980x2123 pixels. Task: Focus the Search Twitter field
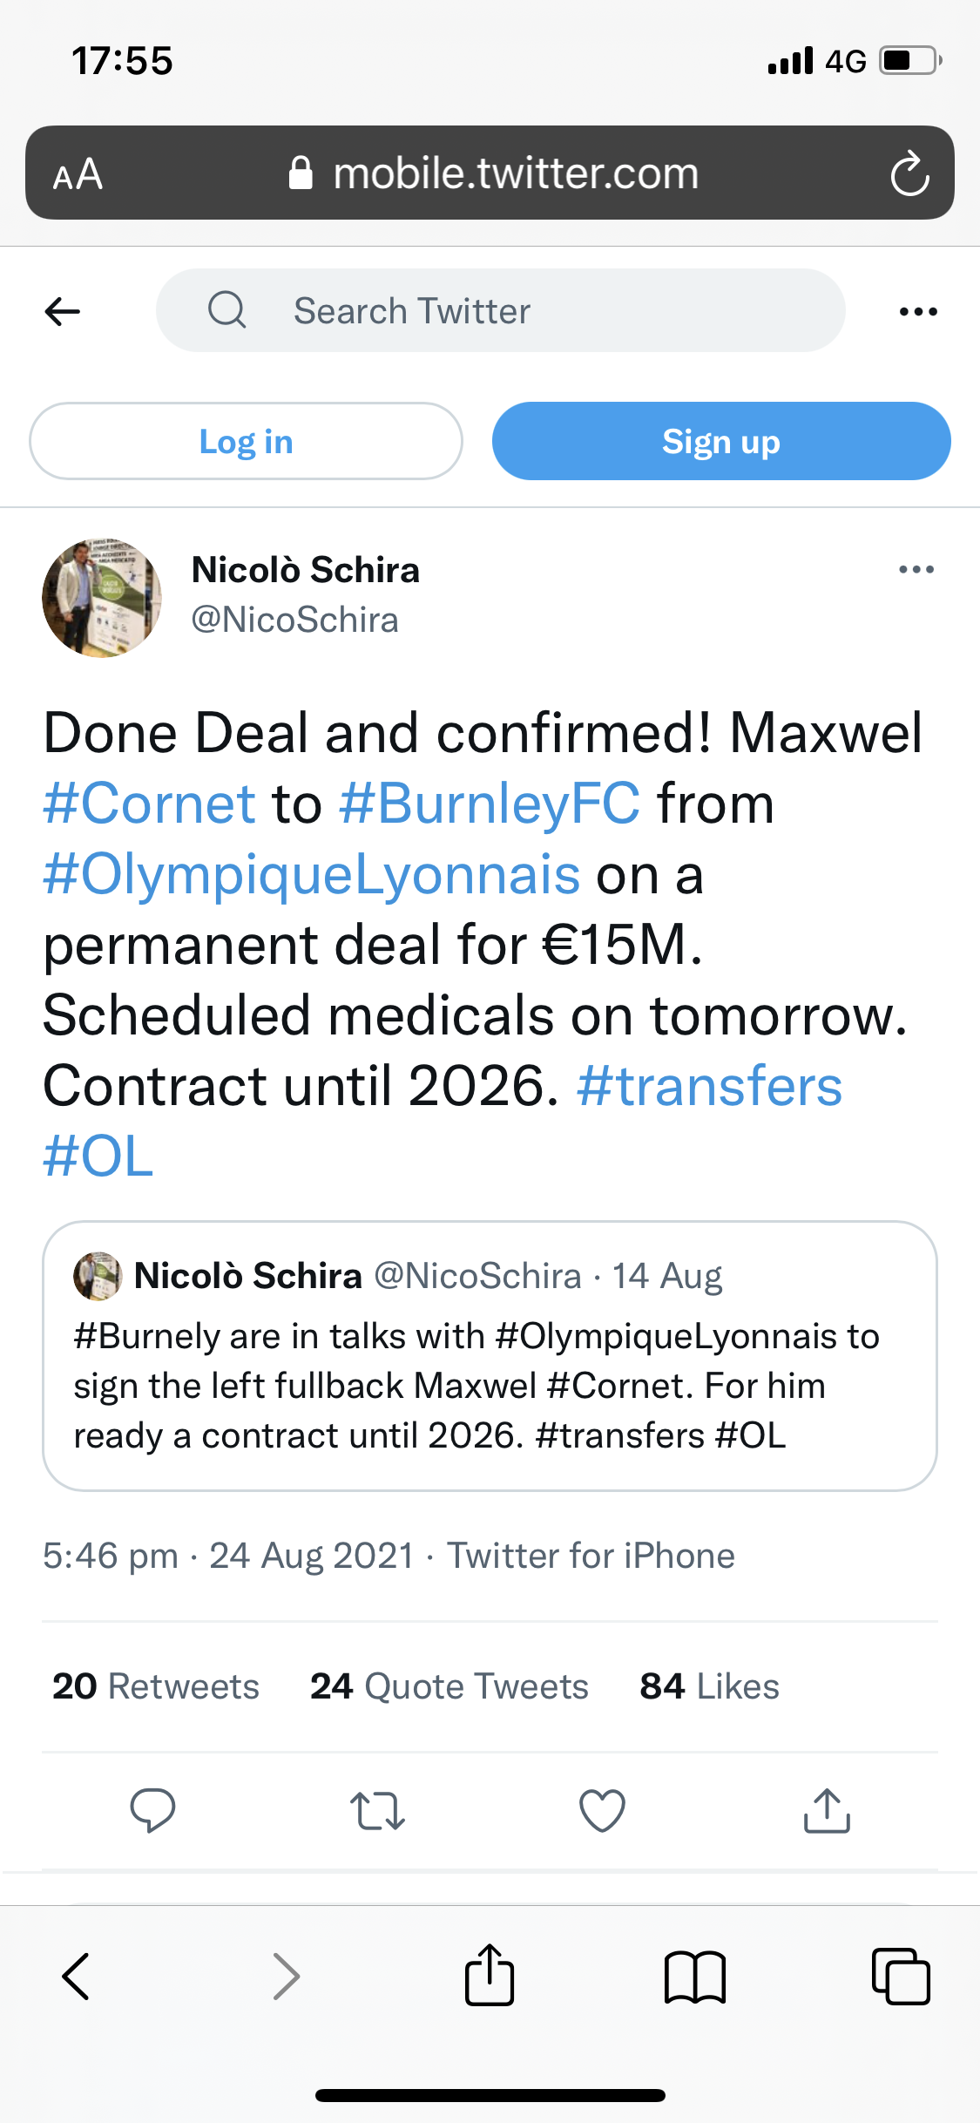[x=500, y=311]
